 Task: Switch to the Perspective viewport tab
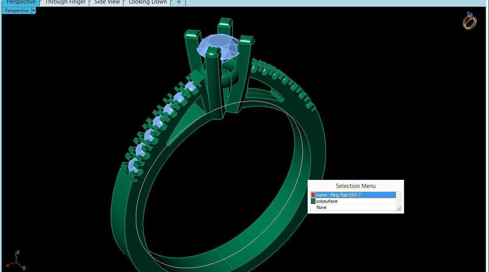[x=21, y=2]
